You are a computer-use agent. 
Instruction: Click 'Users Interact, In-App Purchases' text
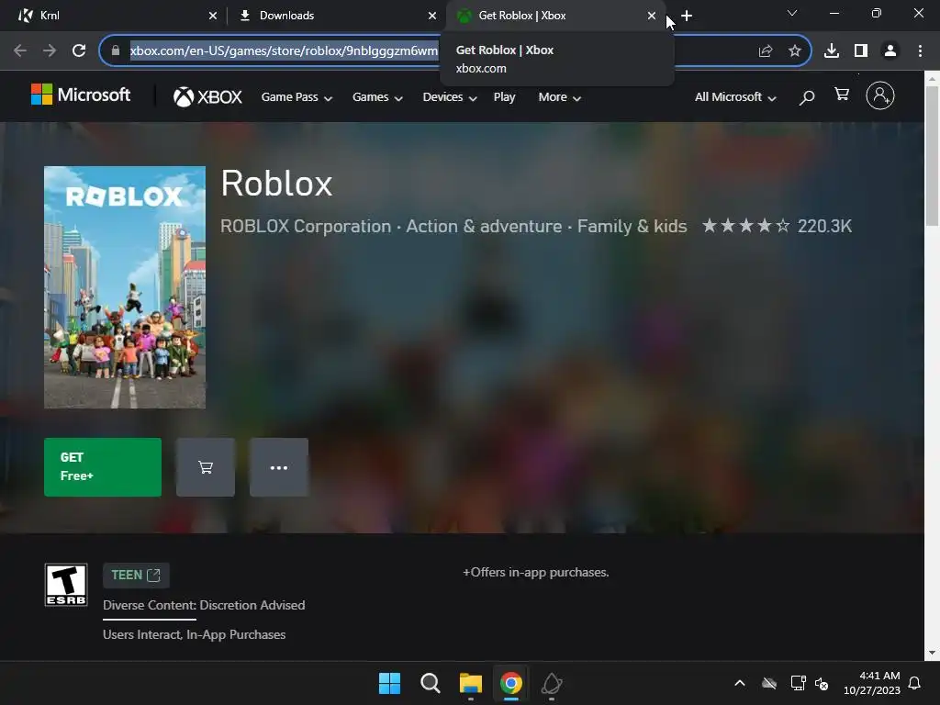coord(195,634)
